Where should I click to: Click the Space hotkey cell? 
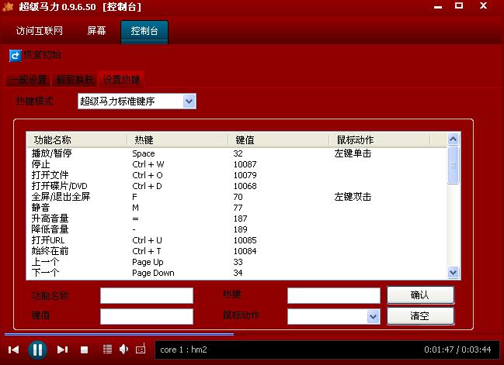coord(144,153)
